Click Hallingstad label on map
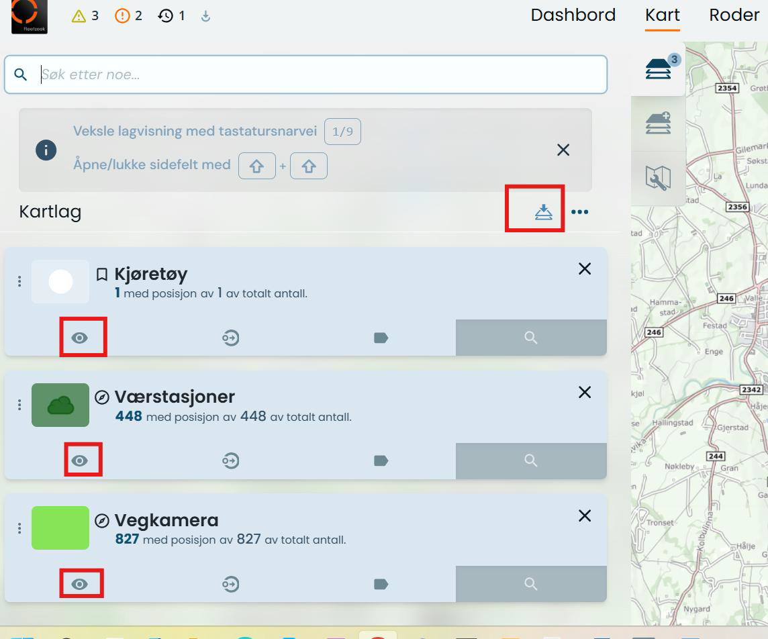 (x=673, y=423)
